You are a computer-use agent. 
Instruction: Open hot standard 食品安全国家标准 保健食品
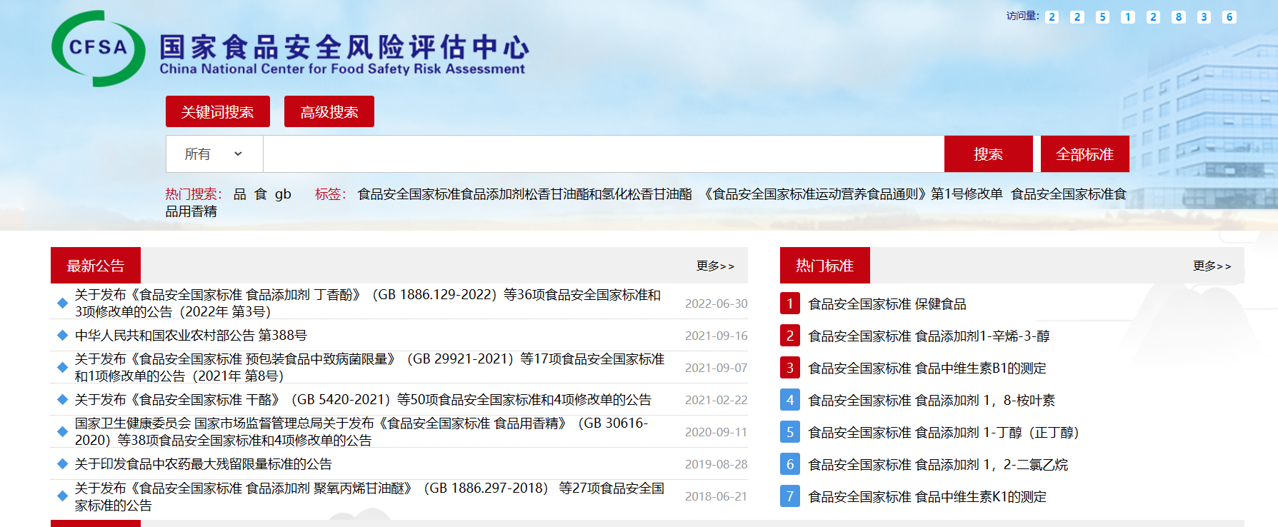click(x=887, y=304)
